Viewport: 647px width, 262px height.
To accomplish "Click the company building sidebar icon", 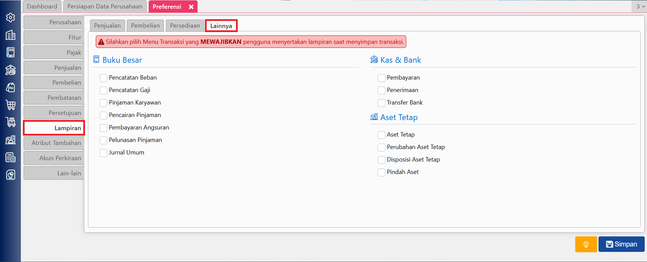I will click(10, 35).
